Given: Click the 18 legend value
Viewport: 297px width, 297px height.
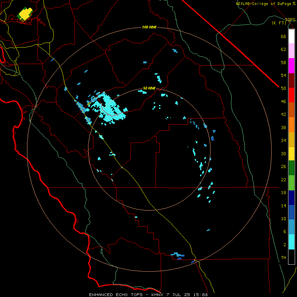Looking at the screenshot, I should [283, 193].
